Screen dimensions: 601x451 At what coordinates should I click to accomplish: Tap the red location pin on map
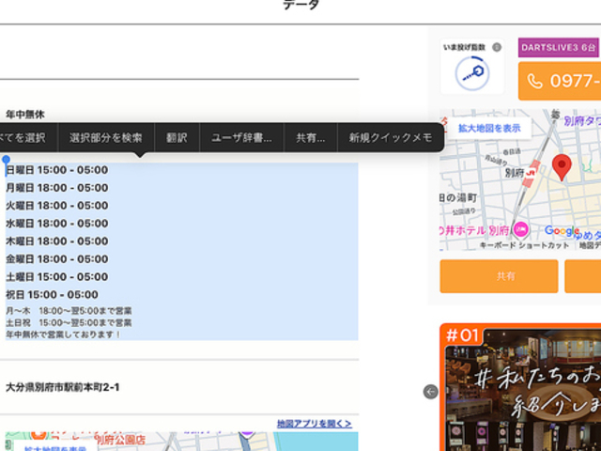(562, 167)
